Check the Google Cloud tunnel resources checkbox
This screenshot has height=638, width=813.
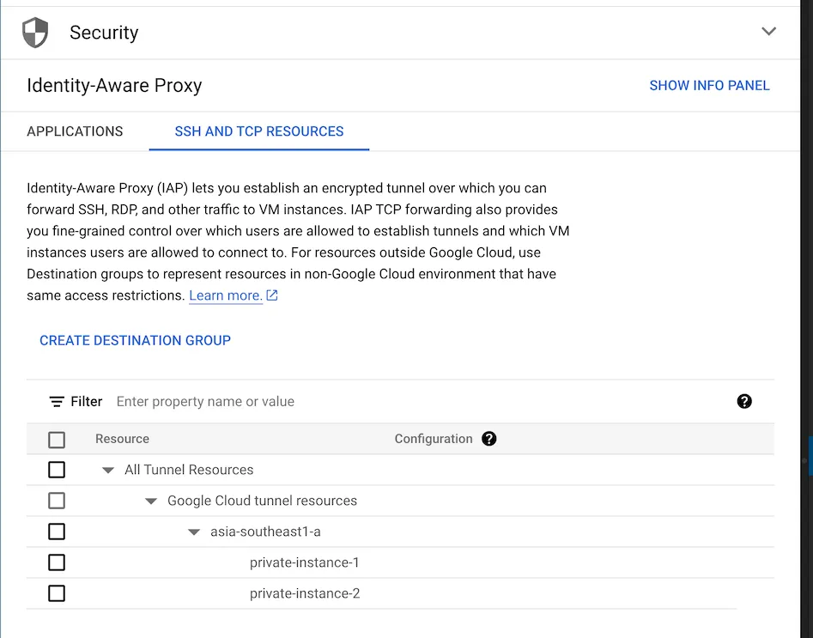pos(57,501)
